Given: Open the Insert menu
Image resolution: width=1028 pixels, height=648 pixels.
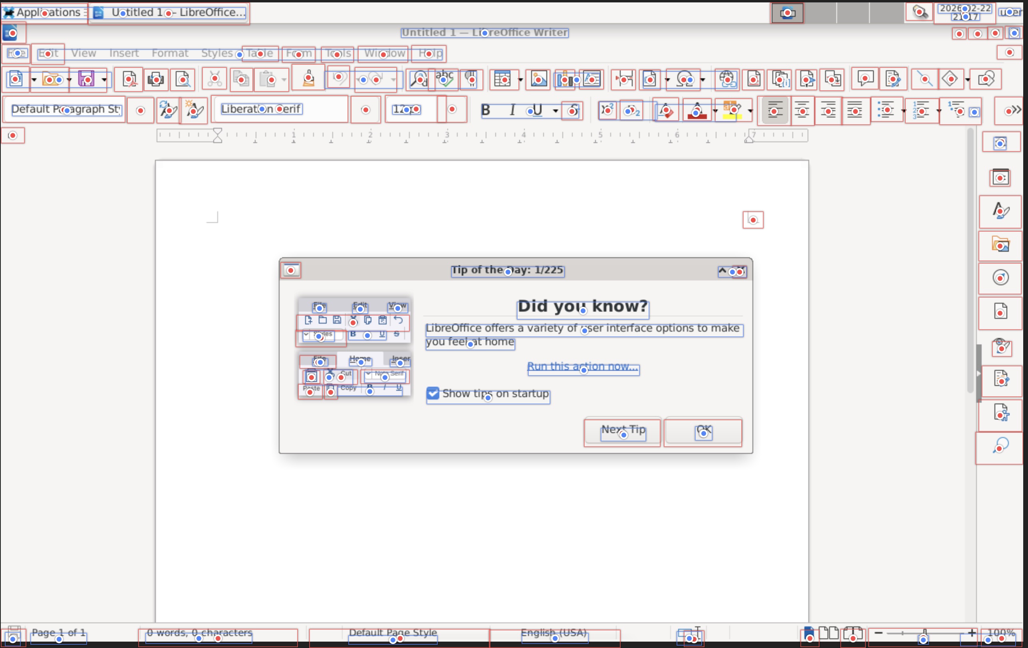Looking at the screenshot, I should 124,54.
